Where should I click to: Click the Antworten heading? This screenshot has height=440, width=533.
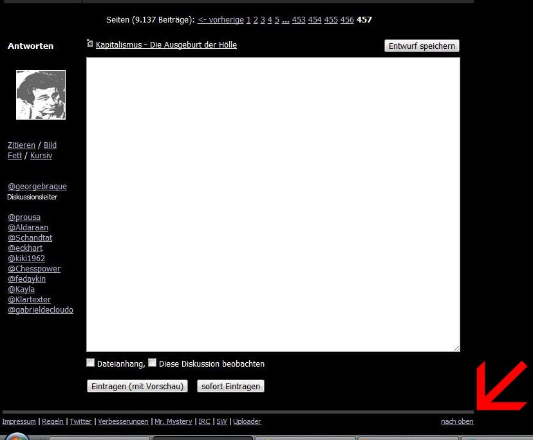coord(31,46)
